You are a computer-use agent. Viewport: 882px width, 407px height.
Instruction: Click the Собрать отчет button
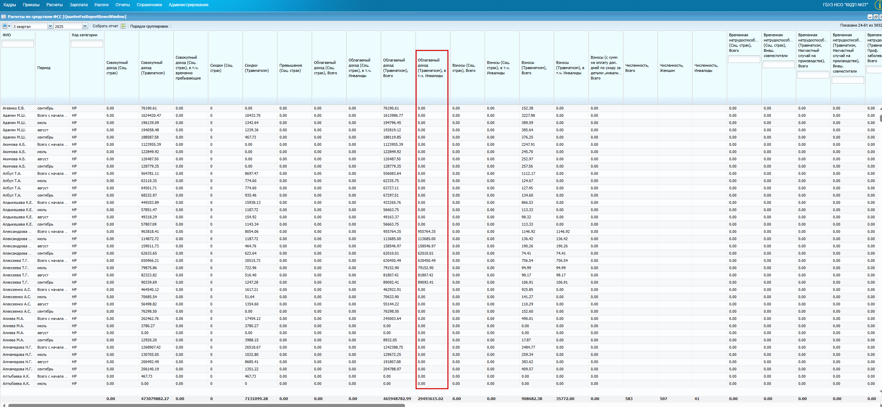pyautogui.click(x=105, y=26)
